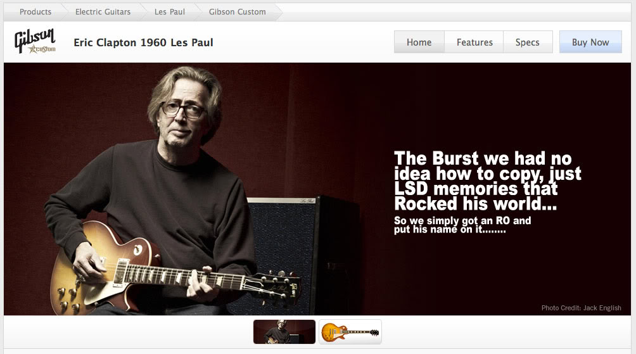Go to Electric Guitars breadcrumb
This screenshot has width=636, height=354.
click(x=103, y=12)
